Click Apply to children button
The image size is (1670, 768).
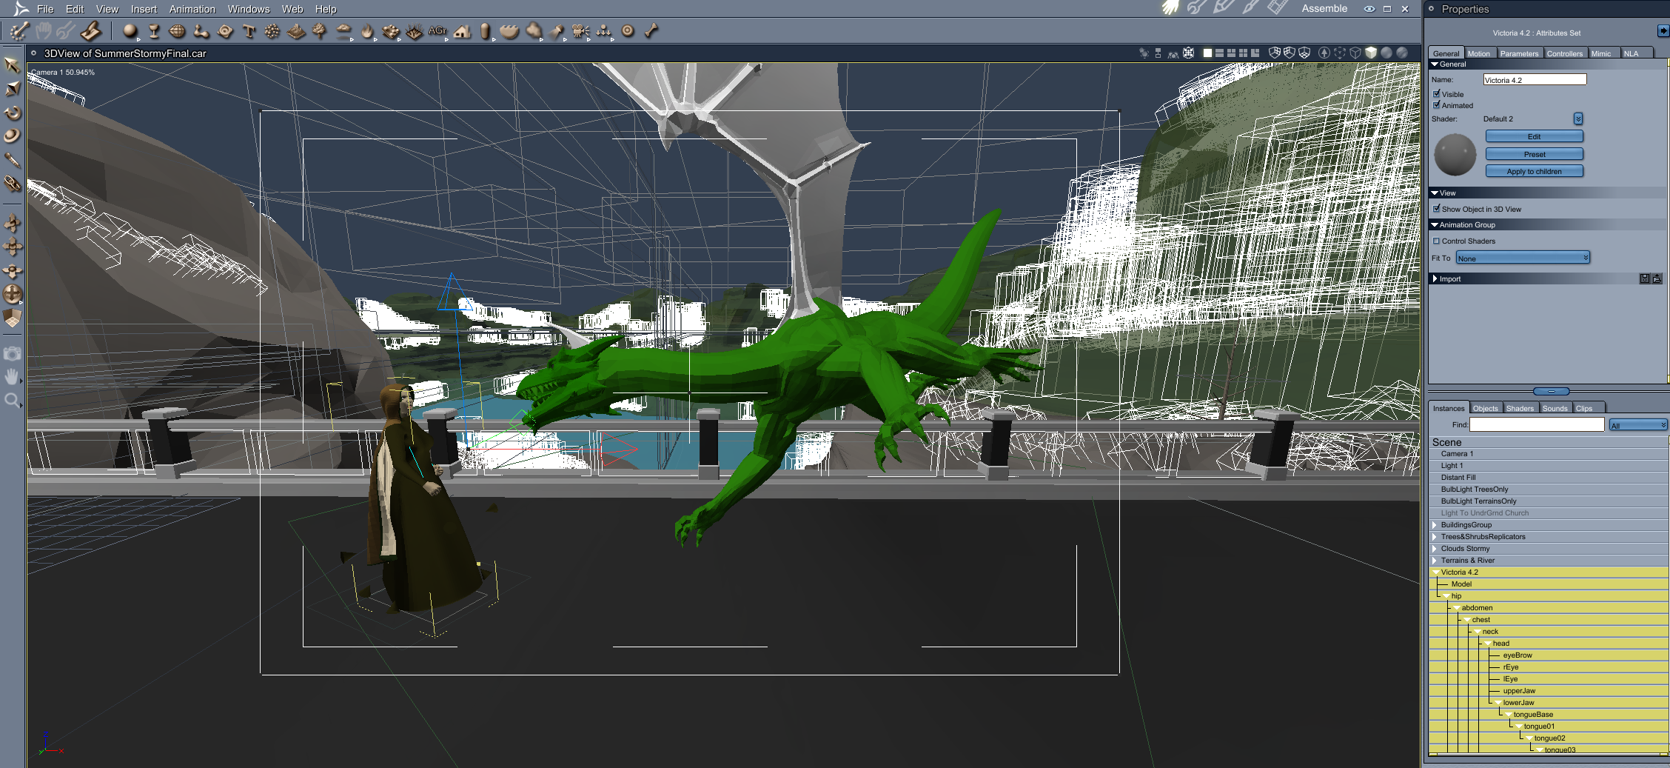(1535, 171)
